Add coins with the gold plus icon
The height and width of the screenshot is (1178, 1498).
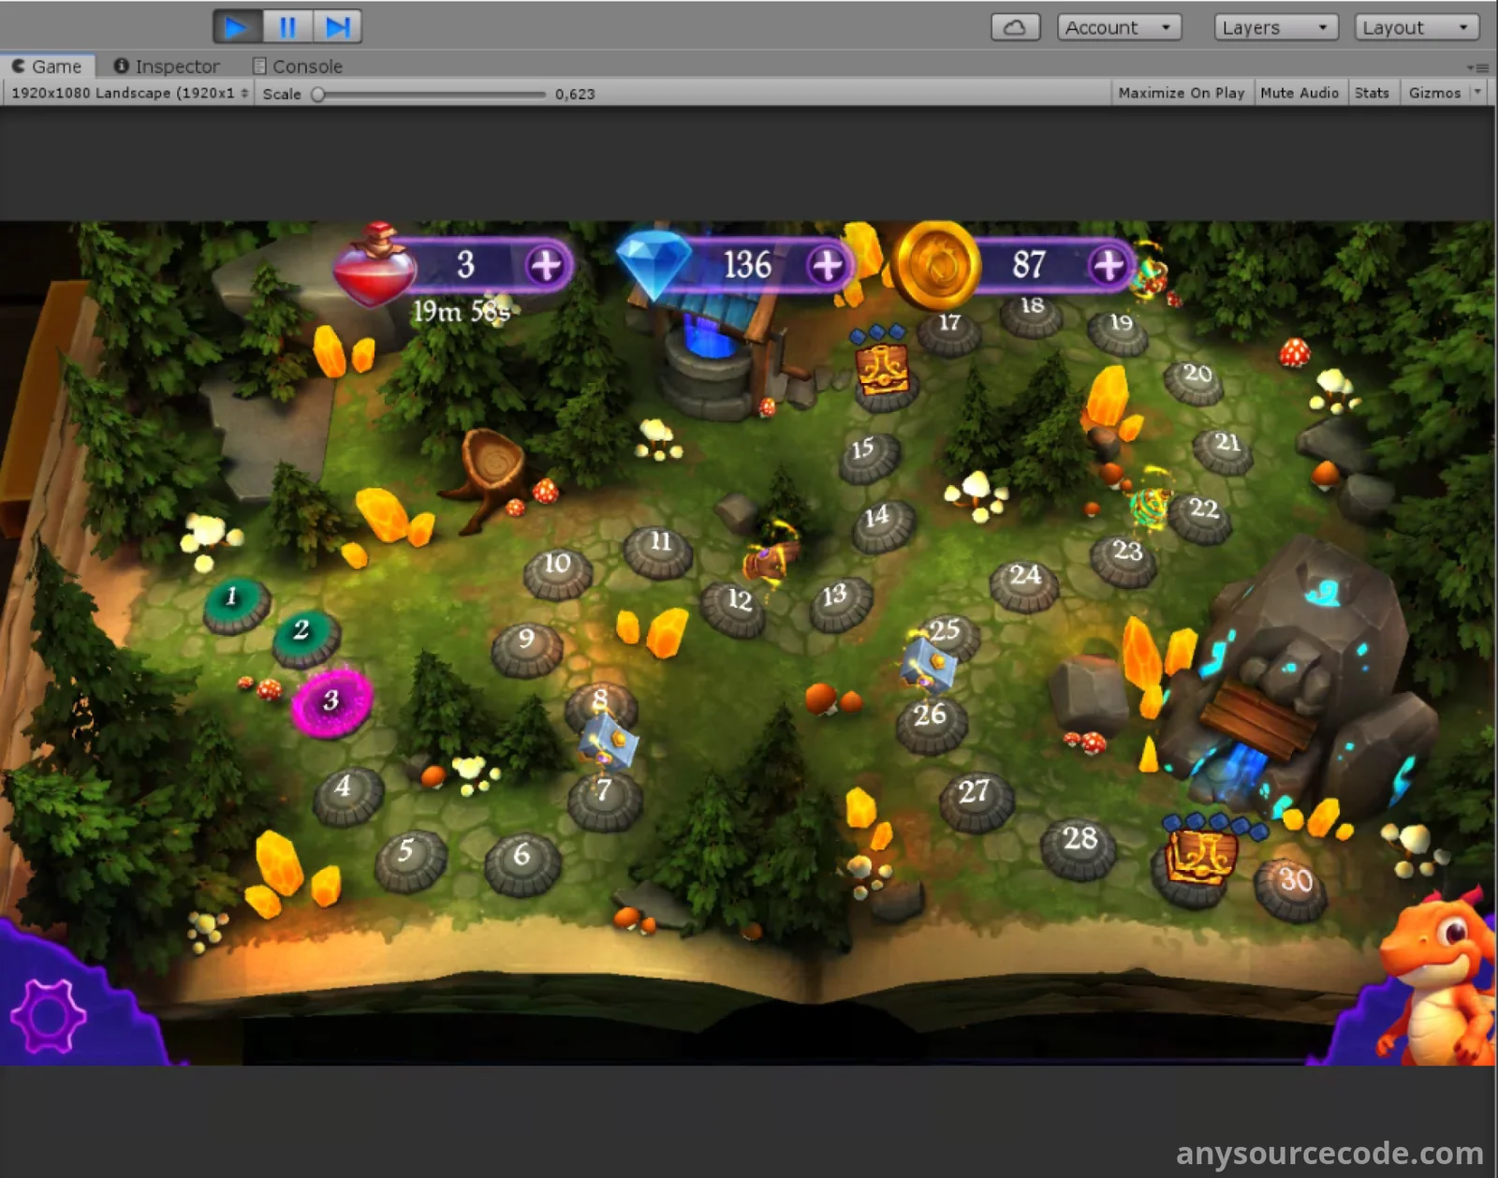pos(1109,266)
